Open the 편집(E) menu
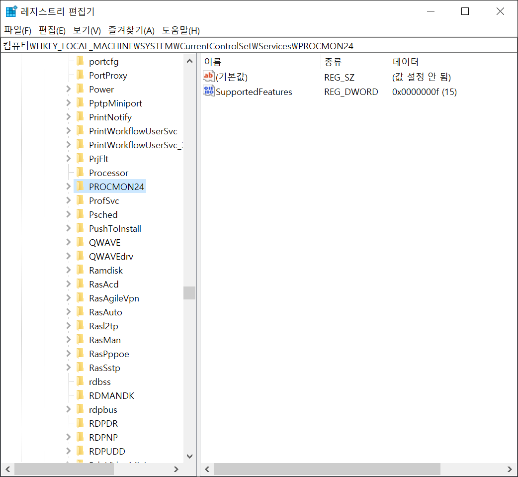Screen dimensions: 518x477 (52, 30)
